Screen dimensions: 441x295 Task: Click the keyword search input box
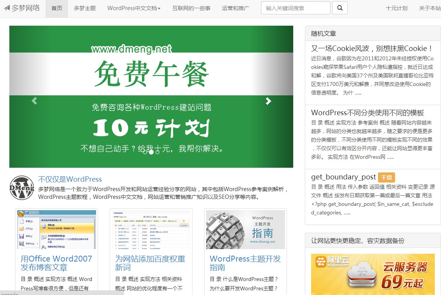click(x=296, y=8)
